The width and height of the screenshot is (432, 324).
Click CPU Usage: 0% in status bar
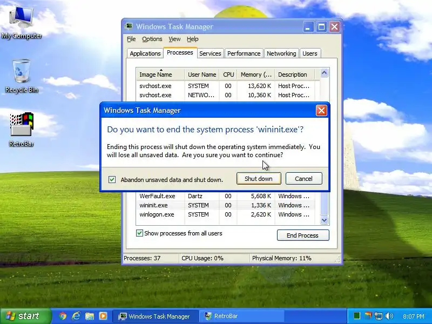tap(202, 258)
